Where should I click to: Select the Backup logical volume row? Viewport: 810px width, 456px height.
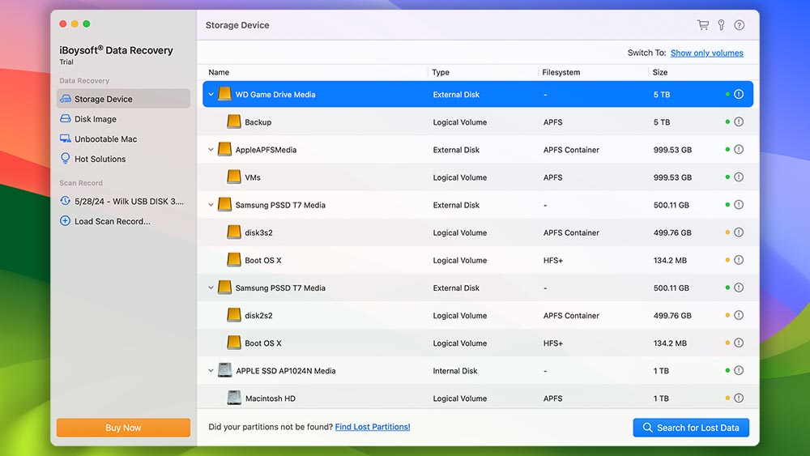478,121
